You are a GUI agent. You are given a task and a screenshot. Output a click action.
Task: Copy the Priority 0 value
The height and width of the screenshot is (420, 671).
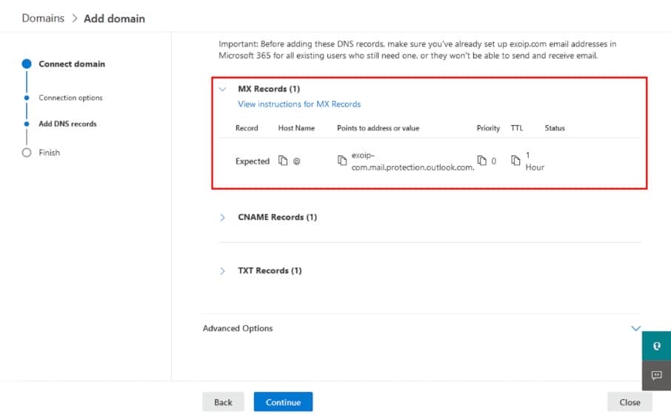coord(481,161)
